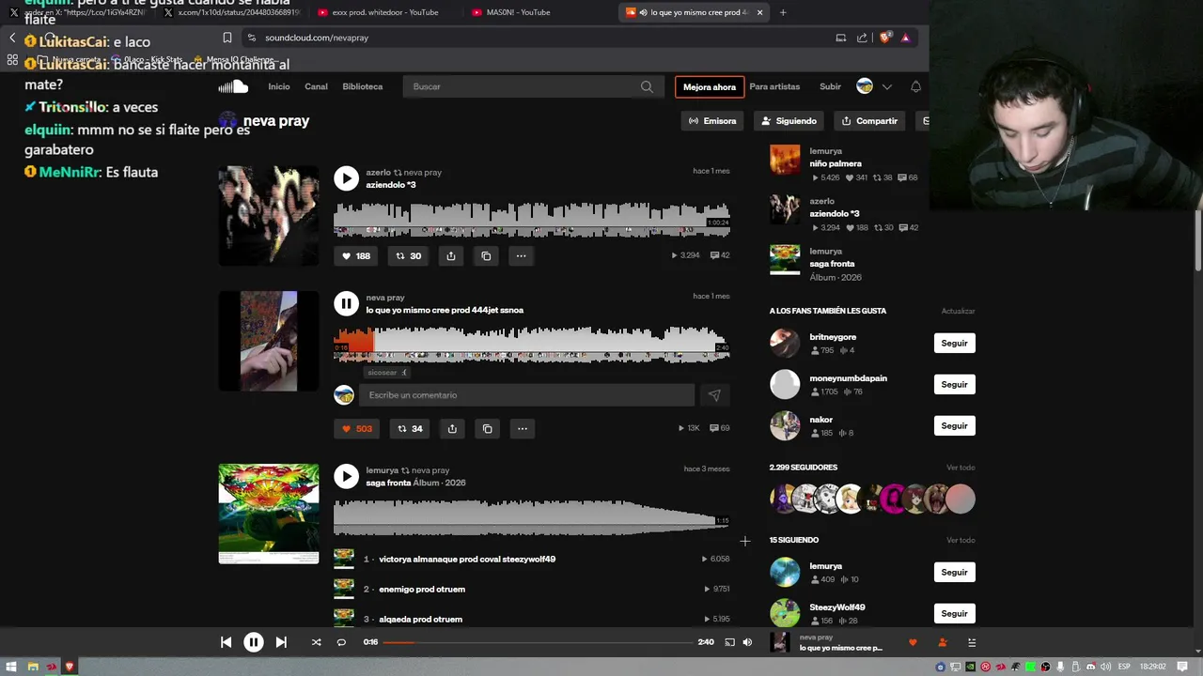Share lo que yo mismo cree track
The image size is (1203, 676).
[x=452, y=428]
